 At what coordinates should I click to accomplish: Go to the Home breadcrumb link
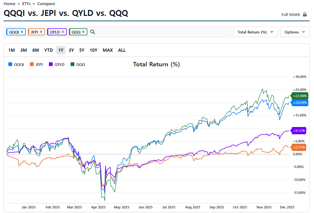[x=9, y=4]
